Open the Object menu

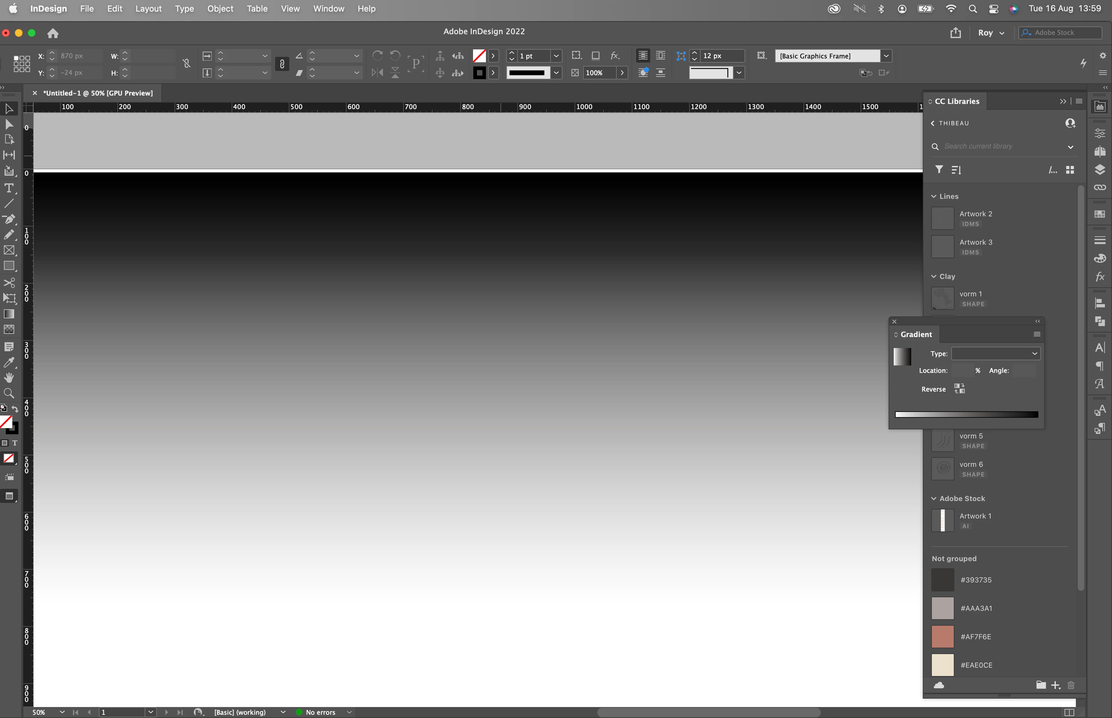(220, 8)
